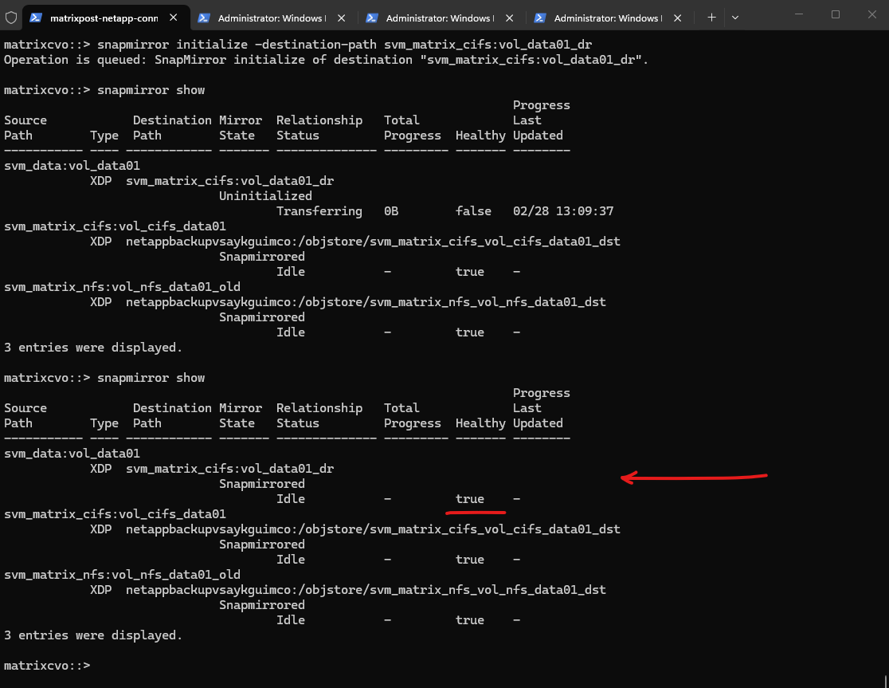Click the red-underlined true Healthy value
Viewport: 889px width, 688px height.
tap(469, 499)
